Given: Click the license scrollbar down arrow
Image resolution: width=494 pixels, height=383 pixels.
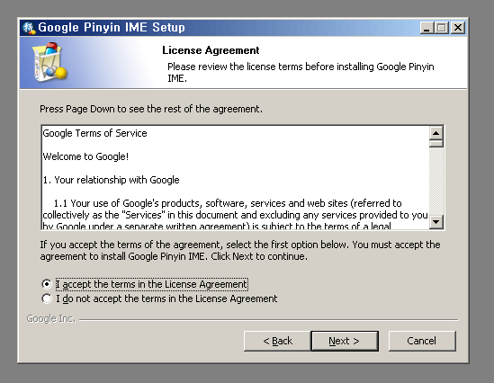Looking at the screenshot, I should click(436, 222).
